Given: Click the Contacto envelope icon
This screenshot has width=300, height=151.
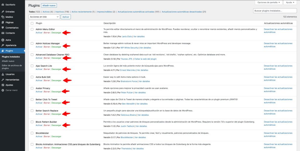Looking at the screenshot, I should (3, 33).
